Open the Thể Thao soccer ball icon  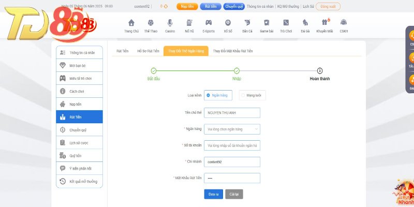(x=151, y=23)
